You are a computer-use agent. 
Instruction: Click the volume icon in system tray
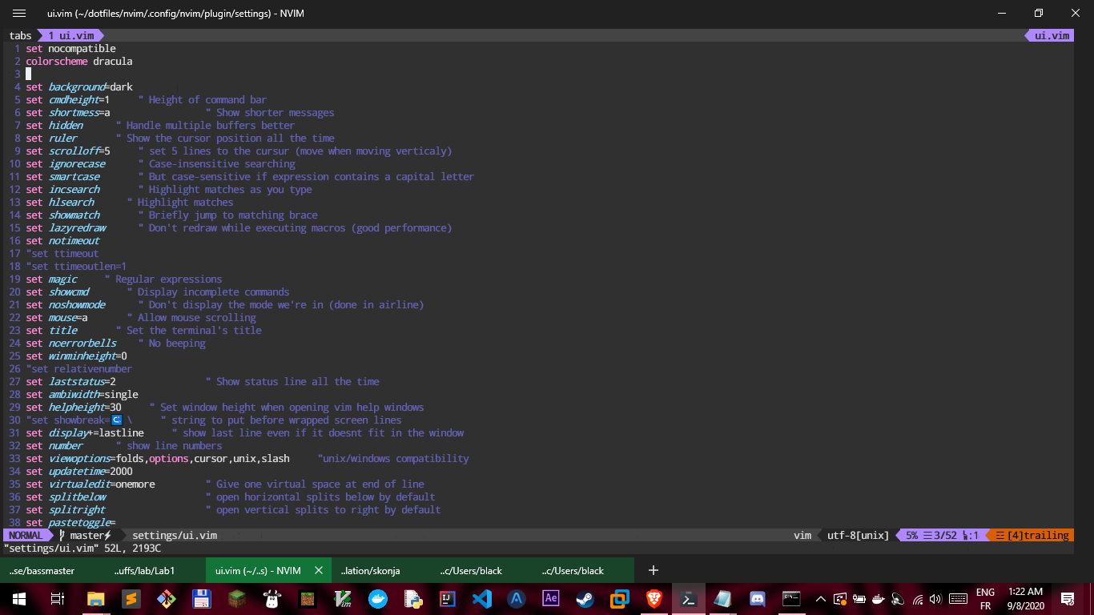[937, 598]
